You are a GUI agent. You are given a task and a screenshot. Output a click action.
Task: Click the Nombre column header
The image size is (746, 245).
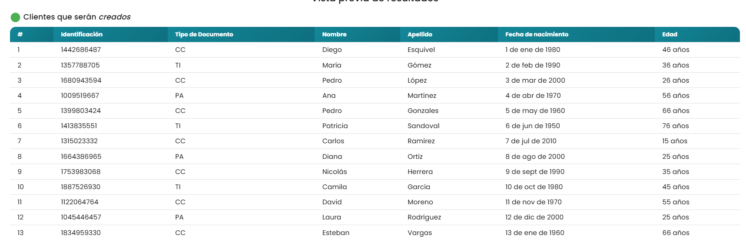point(334,34)
